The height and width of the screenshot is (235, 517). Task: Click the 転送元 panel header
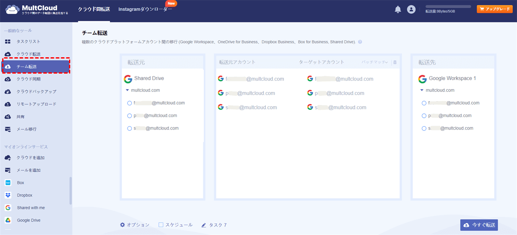click(x=163, y=62)
